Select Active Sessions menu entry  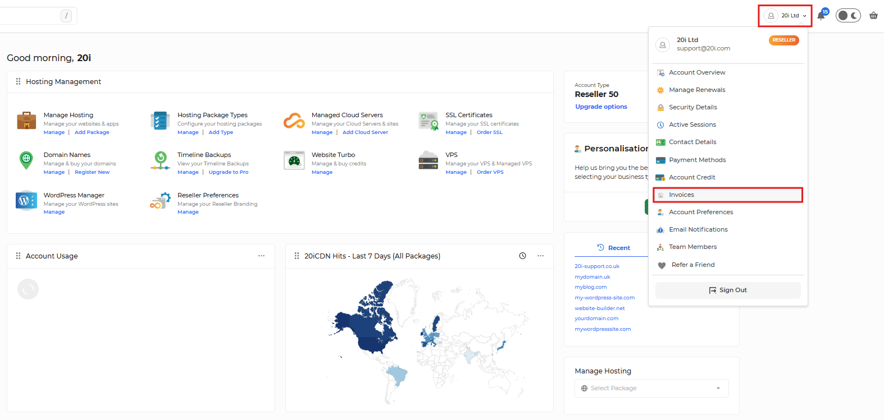coord(728,124)
